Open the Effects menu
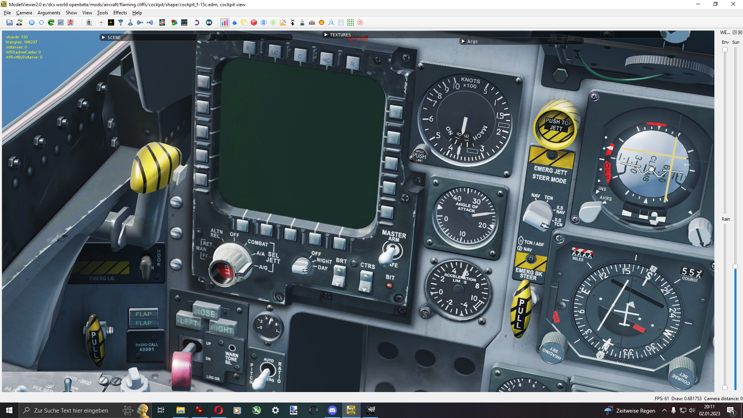 tap(120, 13)
